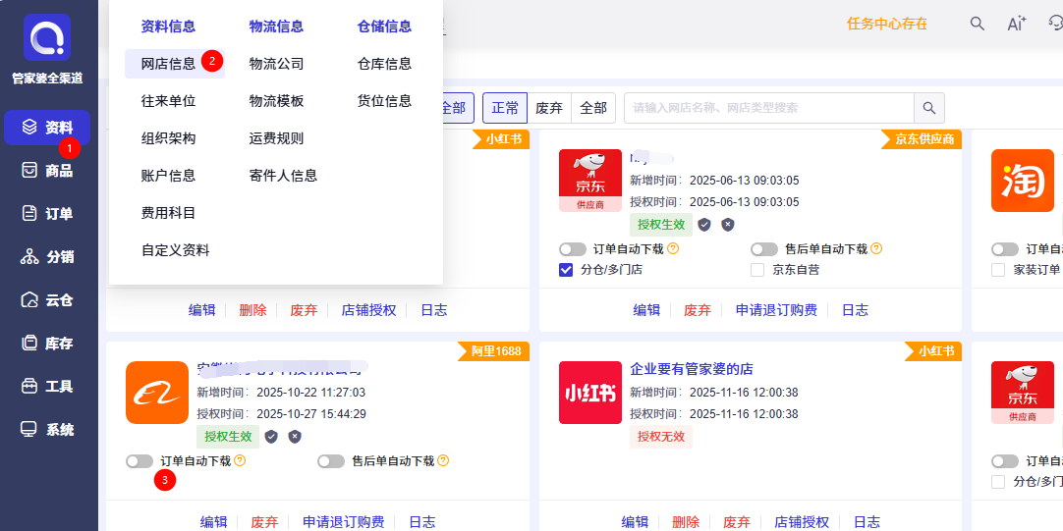Filter stores by 废弃 status
The width and height of the screenshot is (1063, 531).
(549, 108)
